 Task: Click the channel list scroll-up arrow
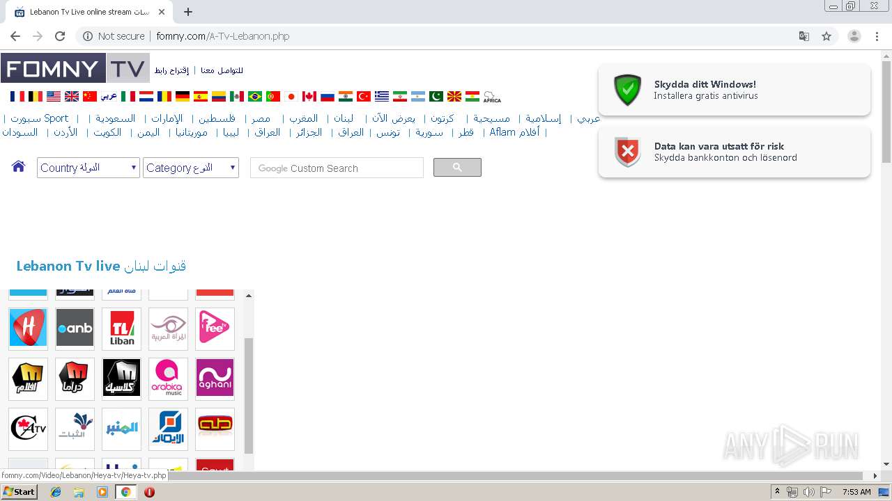coord(249,296)
